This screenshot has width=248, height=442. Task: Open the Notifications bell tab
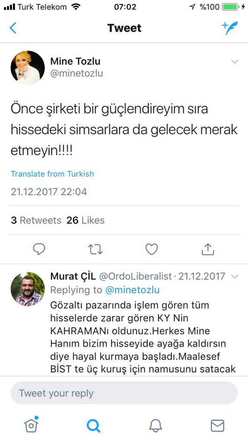(155, 425)
